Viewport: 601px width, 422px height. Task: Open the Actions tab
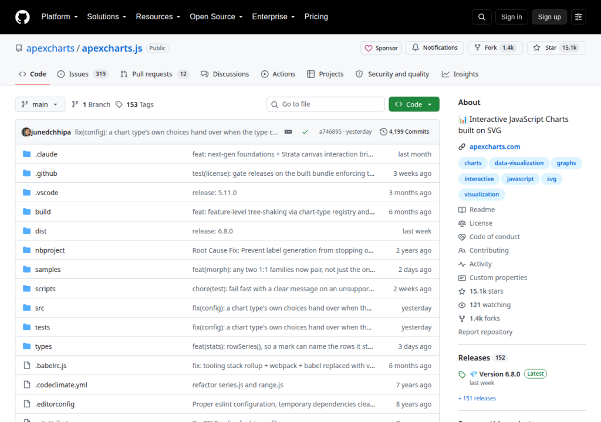coord(278,74)
